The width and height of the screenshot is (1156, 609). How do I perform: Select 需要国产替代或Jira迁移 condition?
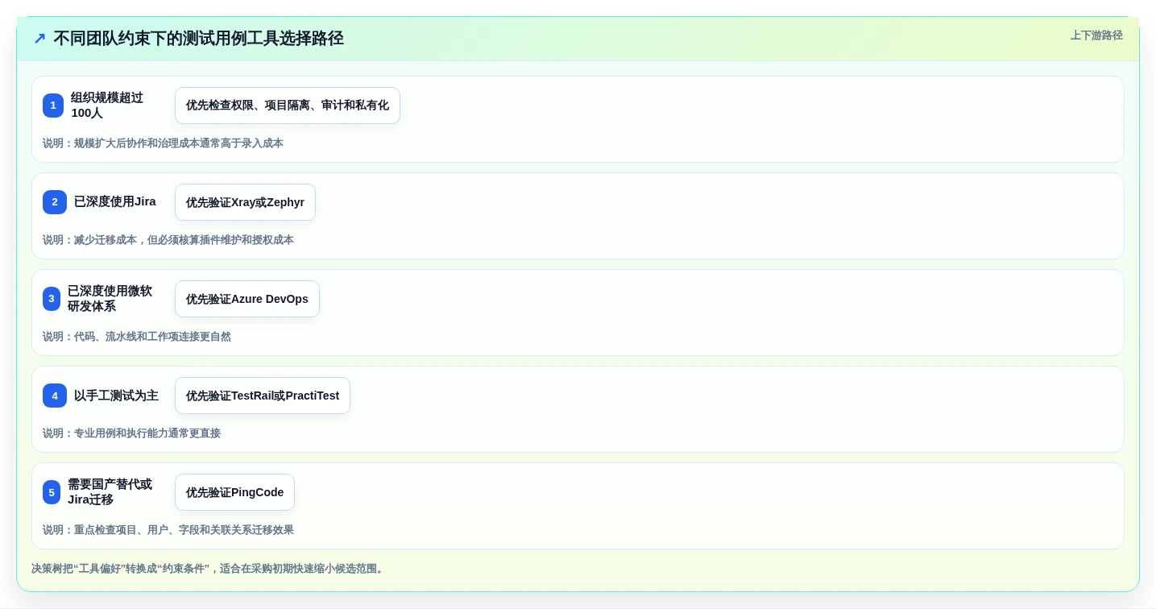(x=110, y=492)
